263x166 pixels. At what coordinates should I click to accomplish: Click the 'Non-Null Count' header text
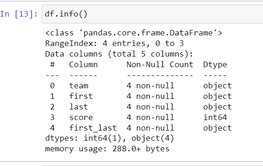coord(160,64)
